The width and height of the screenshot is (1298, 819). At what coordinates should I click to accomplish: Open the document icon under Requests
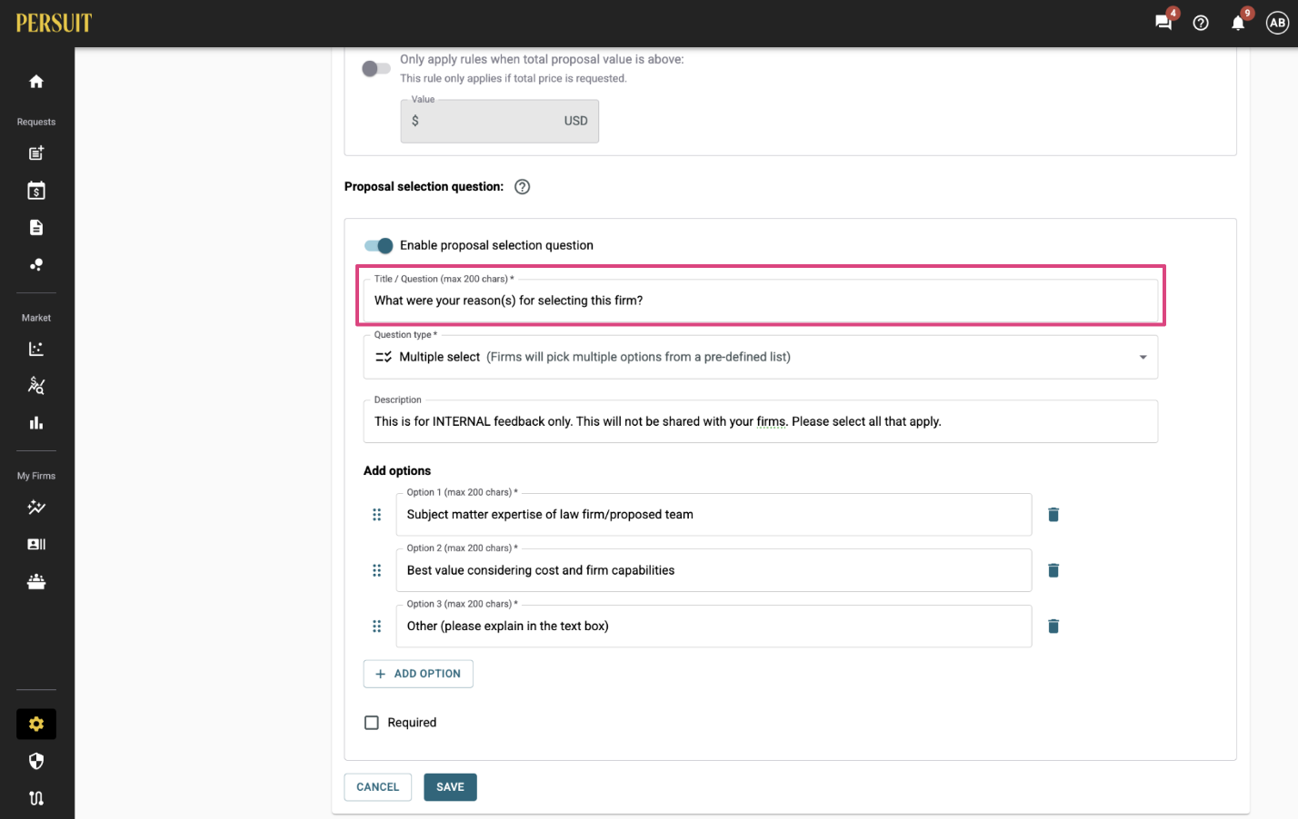[x=36, y=228]
